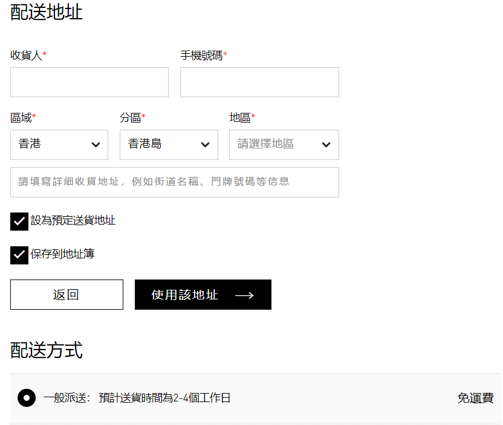
Task: Expand the 分區 dropdown showing 香港島
Action: [168, 145]
